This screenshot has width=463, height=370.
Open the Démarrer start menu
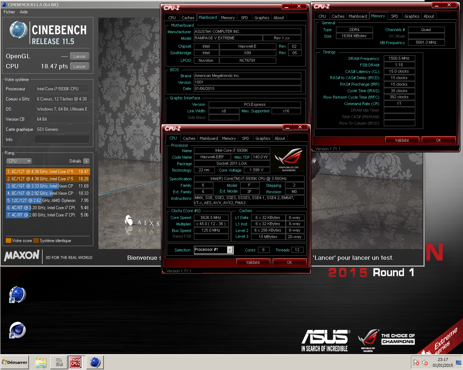point(14,362)
